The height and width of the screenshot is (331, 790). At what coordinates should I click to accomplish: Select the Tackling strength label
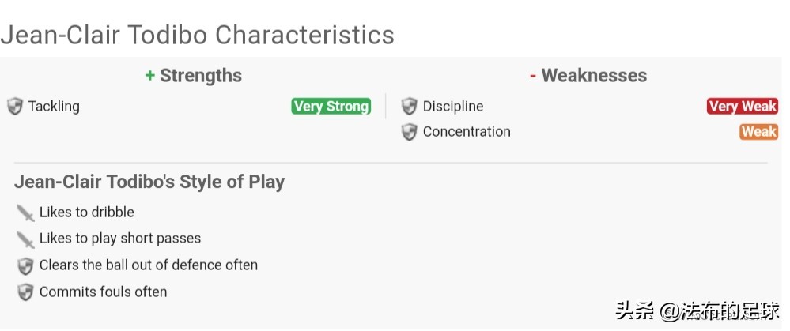point(54,107)
